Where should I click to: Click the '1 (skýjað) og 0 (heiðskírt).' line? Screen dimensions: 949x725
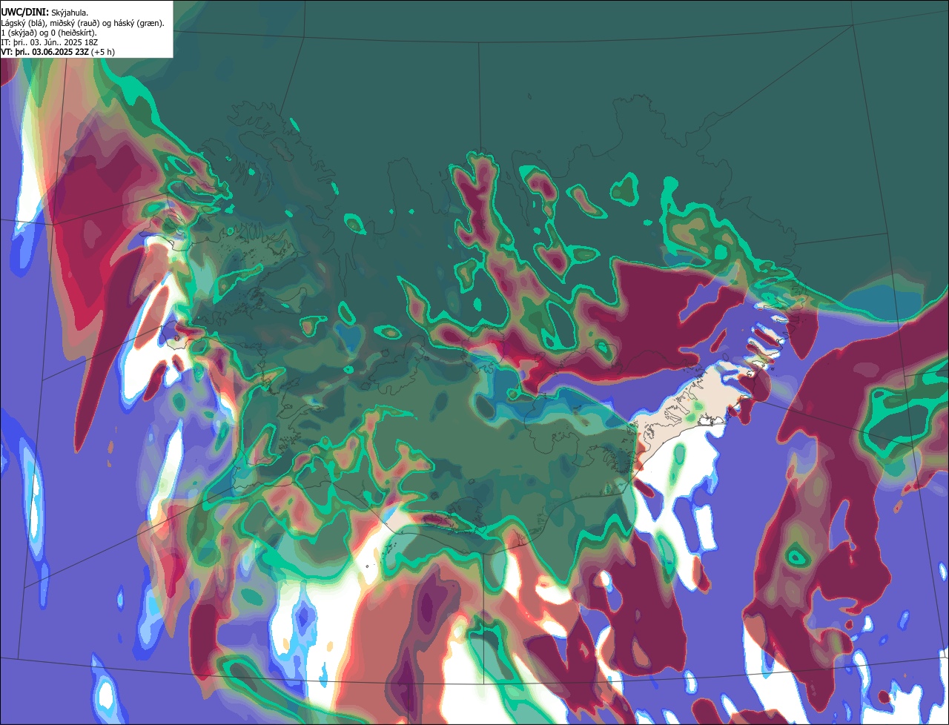point(49,33)
